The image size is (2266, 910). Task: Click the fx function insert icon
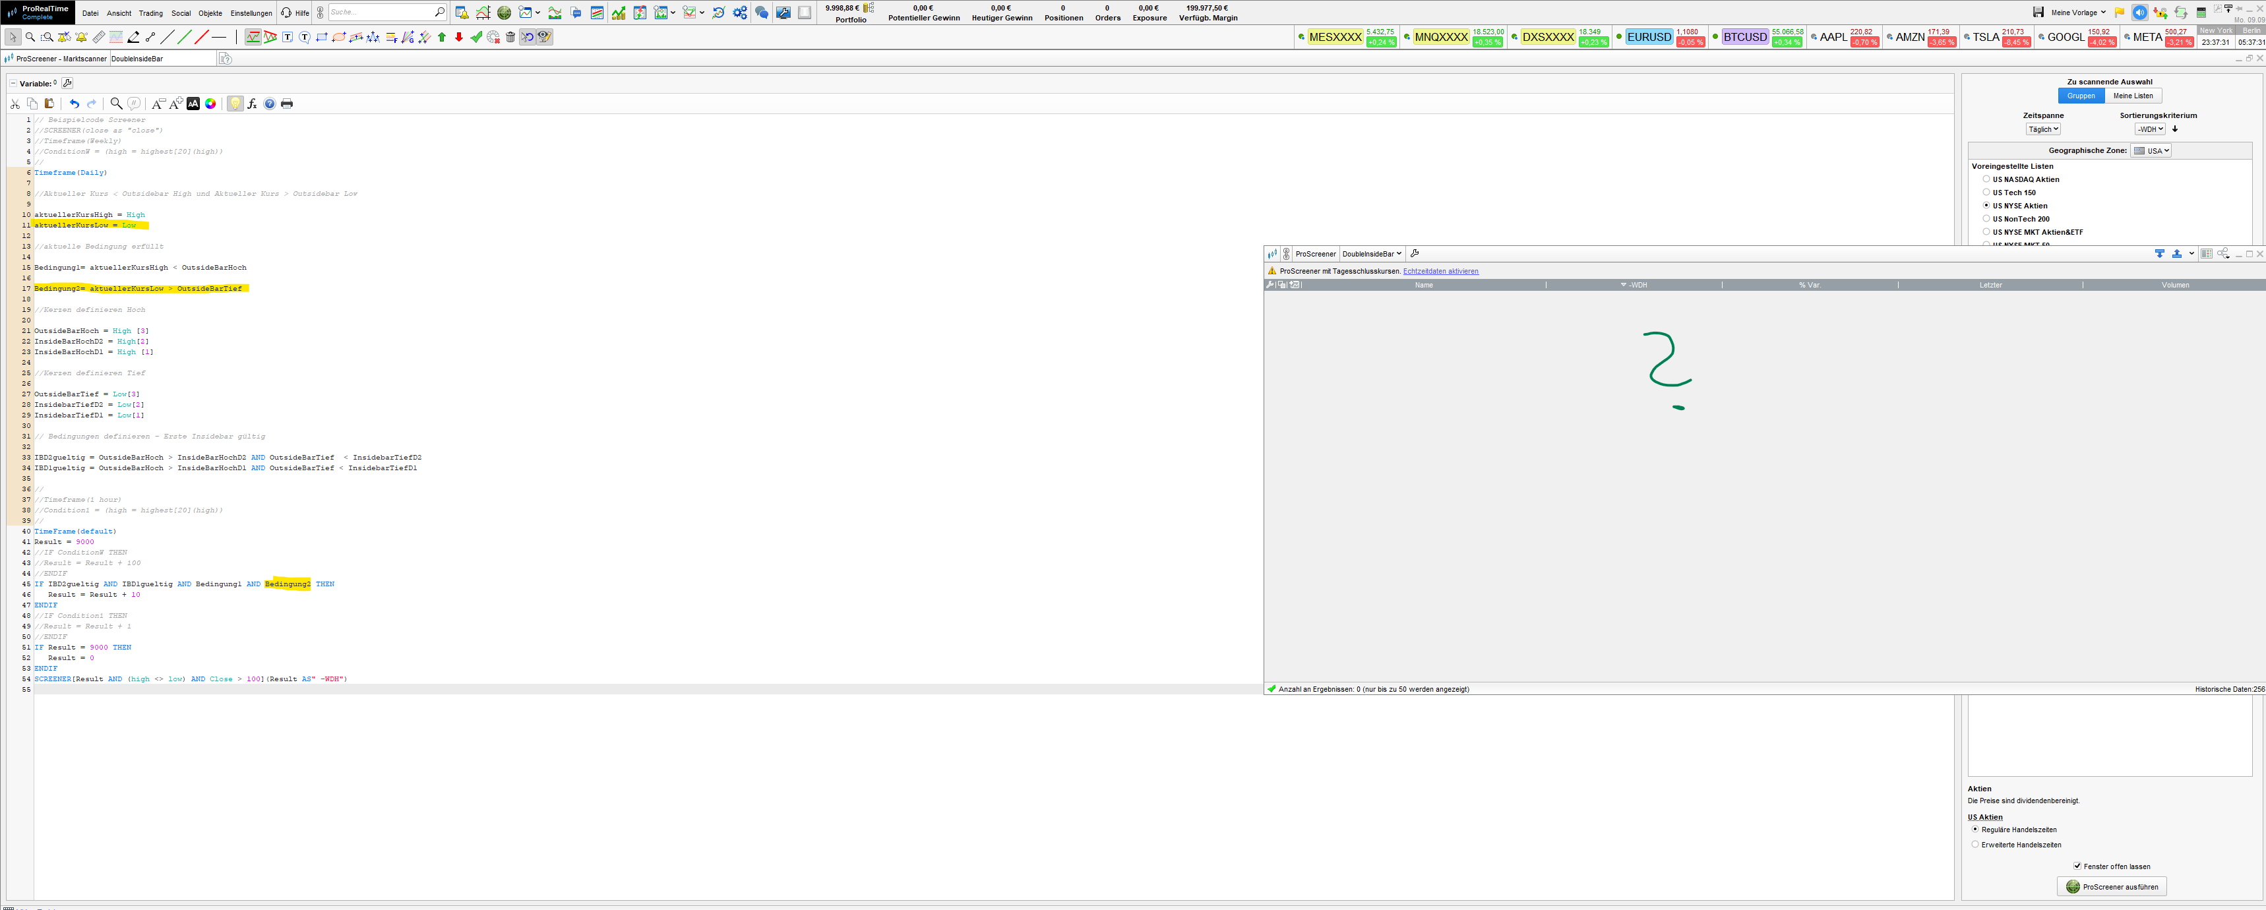pyautogui.click(x=253, y=104)
